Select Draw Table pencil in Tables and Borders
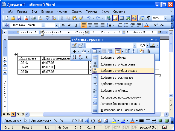The width and height of the screenshot is (175, 131). pyautogui.click(x=74, y=45)
